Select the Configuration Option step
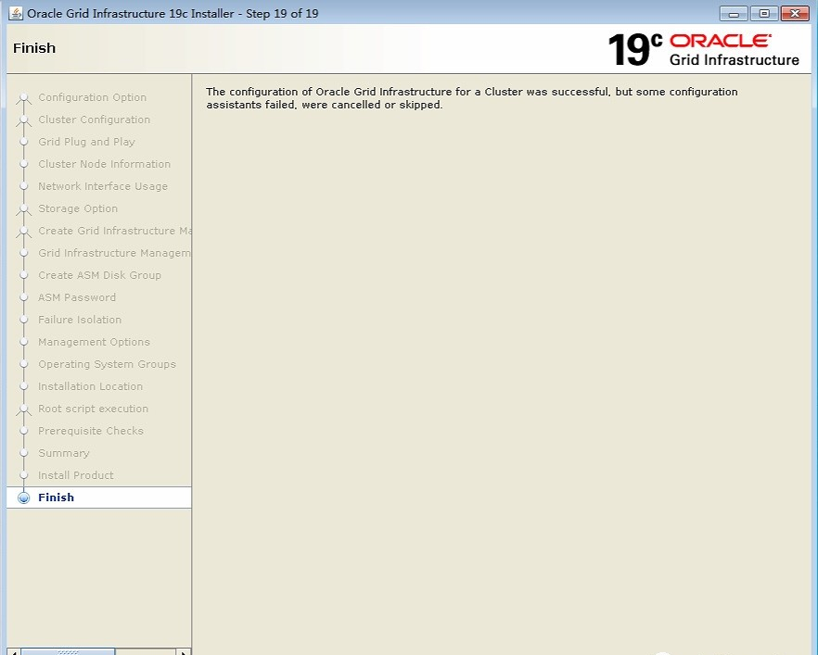The height and width of the screenshot is (655, 818). 93,97
